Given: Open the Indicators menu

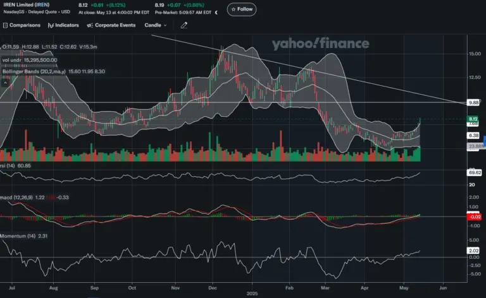Looking at the screenshot, I should pos(63,25).
